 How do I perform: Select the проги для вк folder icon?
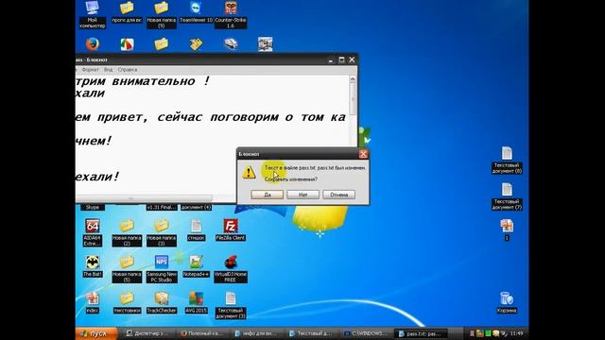pos(127,12)
